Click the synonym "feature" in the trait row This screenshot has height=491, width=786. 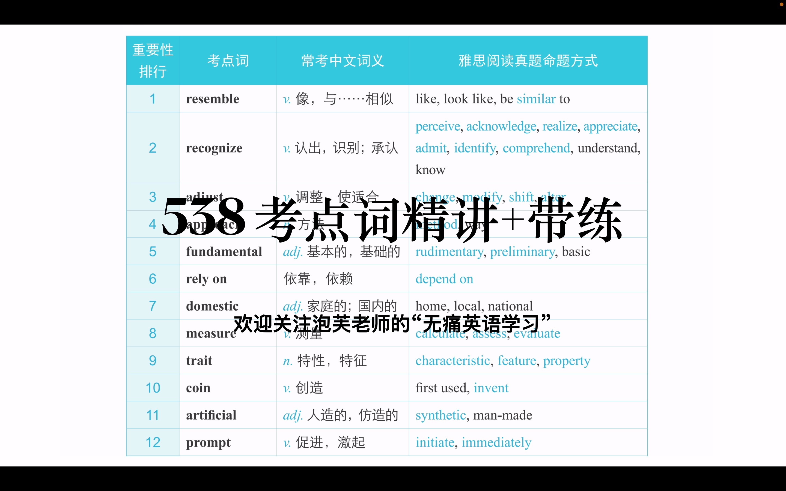[517, 361]
